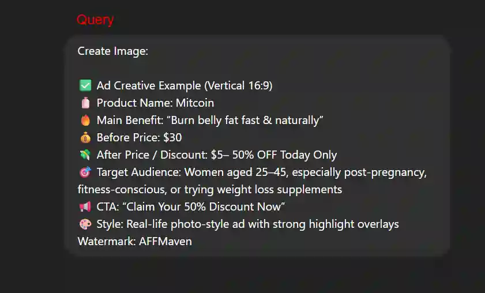Click the "Create Image:" text line
This screenshot has height=293, width=485.
coord(113,51)
